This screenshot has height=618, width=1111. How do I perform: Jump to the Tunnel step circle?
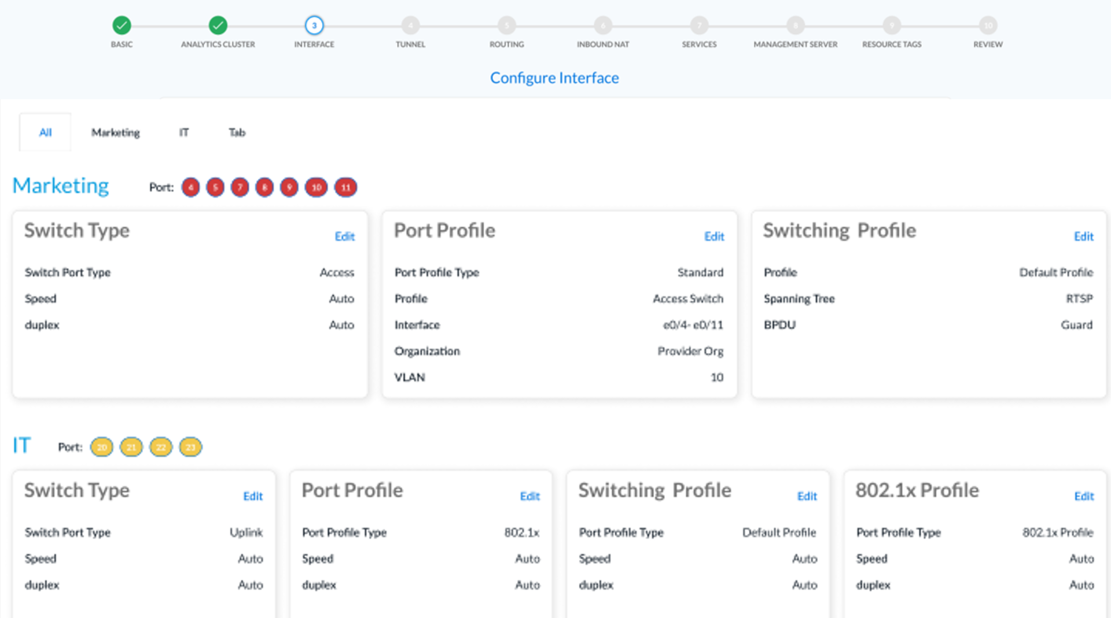pyautogui.click(x=410, y=25)
